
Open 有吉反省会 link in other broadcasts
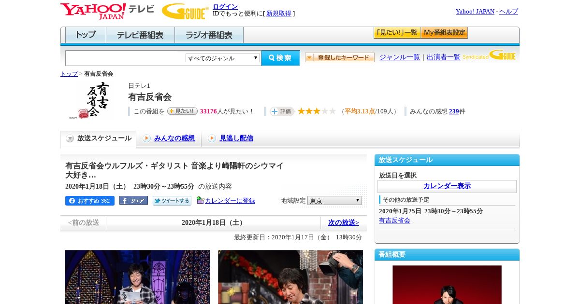point(394,221)
